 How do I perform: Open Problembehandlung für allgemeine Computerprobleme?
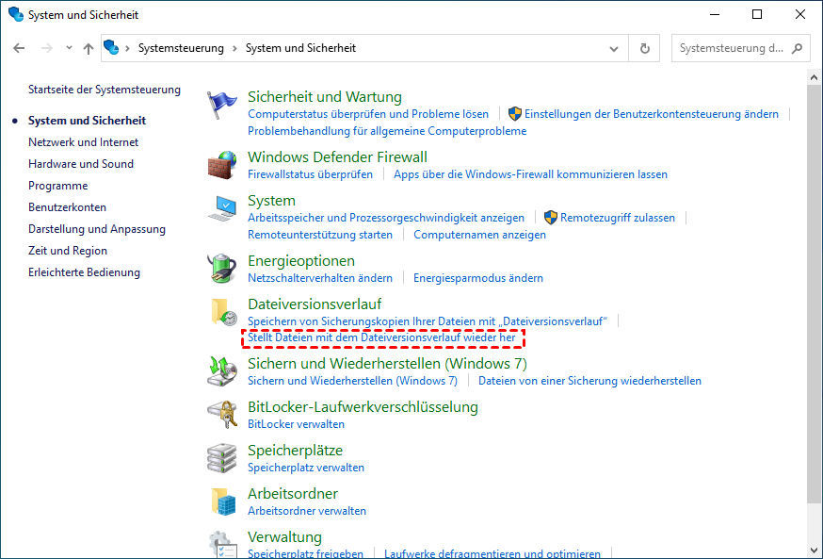(387, 131)
